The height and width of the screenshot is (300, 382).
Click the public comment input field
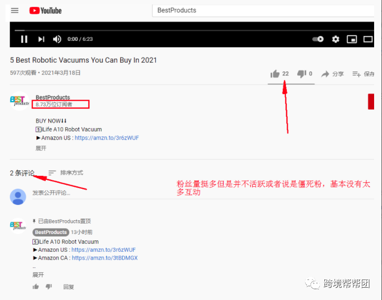tap(203, 193)
